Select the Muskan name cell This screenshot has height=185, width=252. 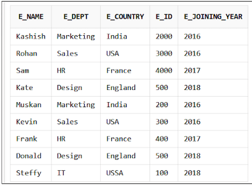tap(31, 105)
